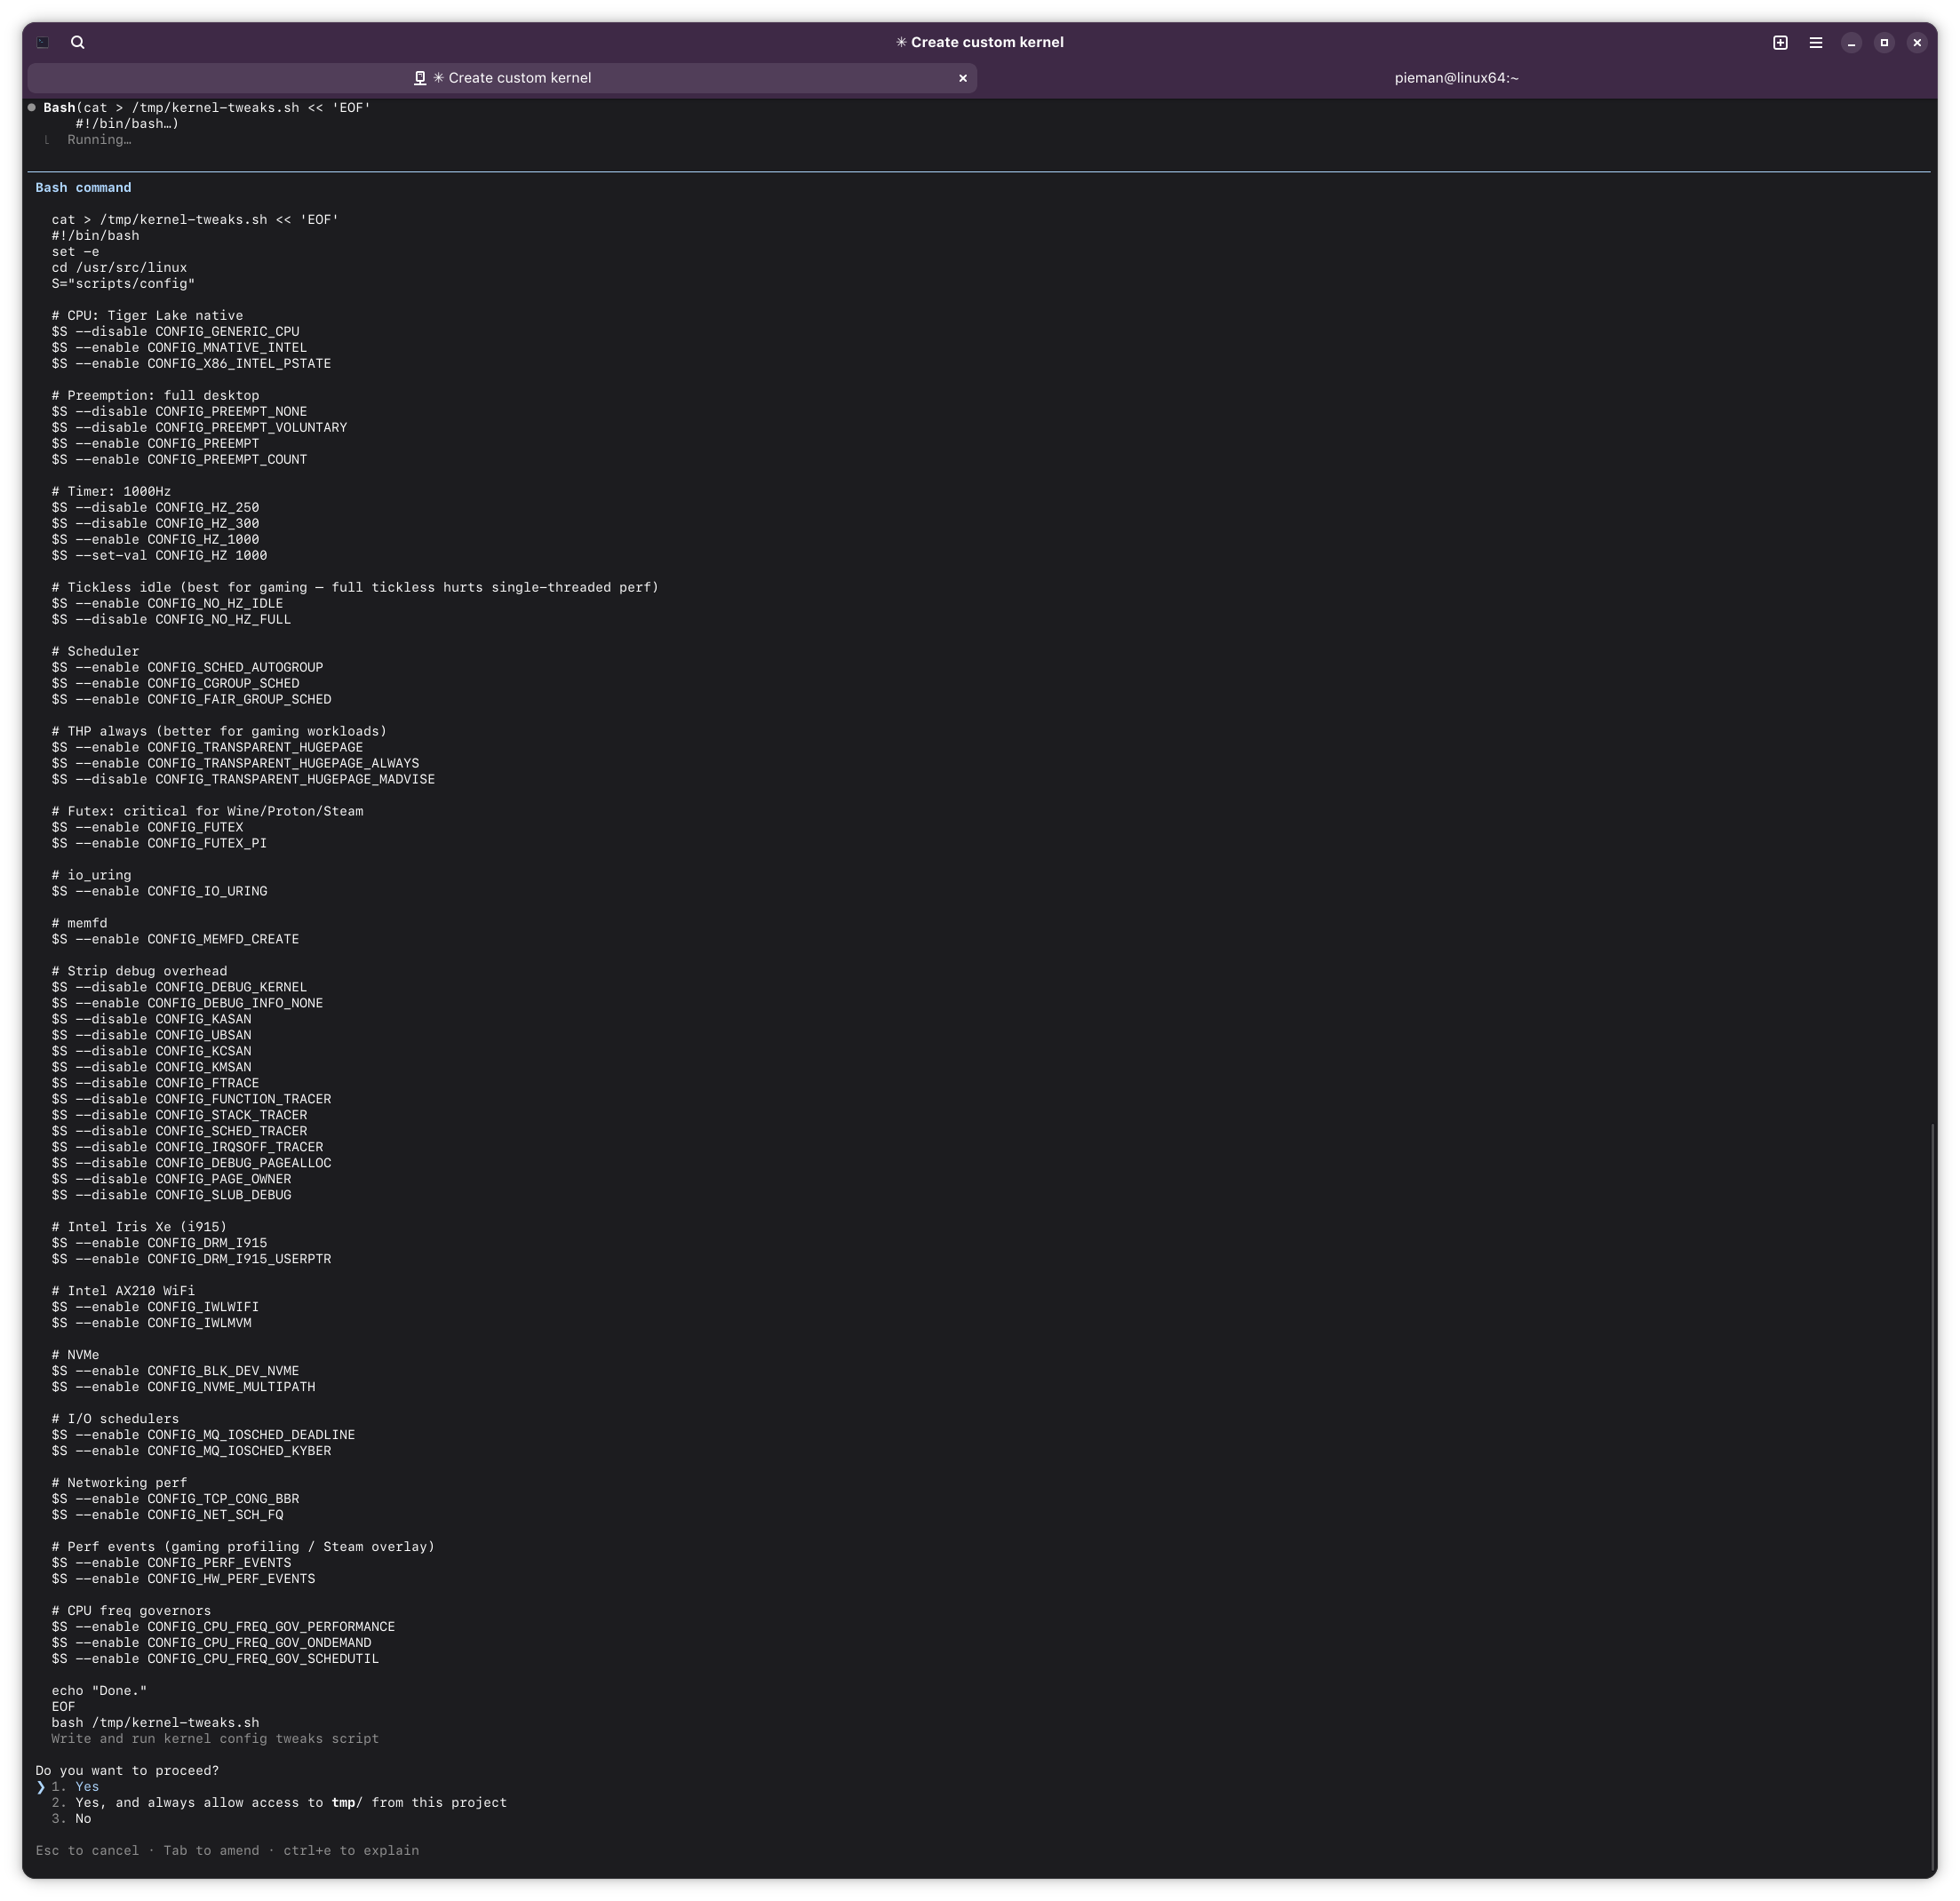The image size is (1960, 1901).
Task: Close the terminal window
Action: point(1917,42)
